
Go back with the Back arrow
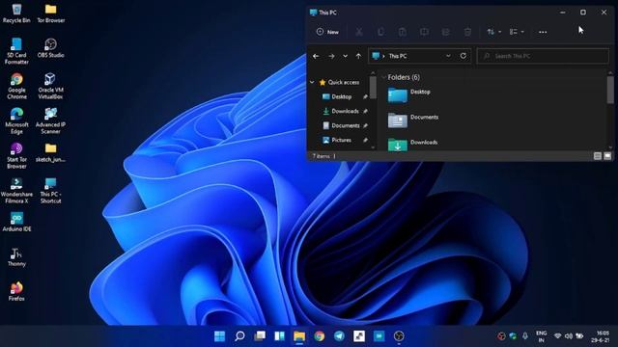point(316,56)
